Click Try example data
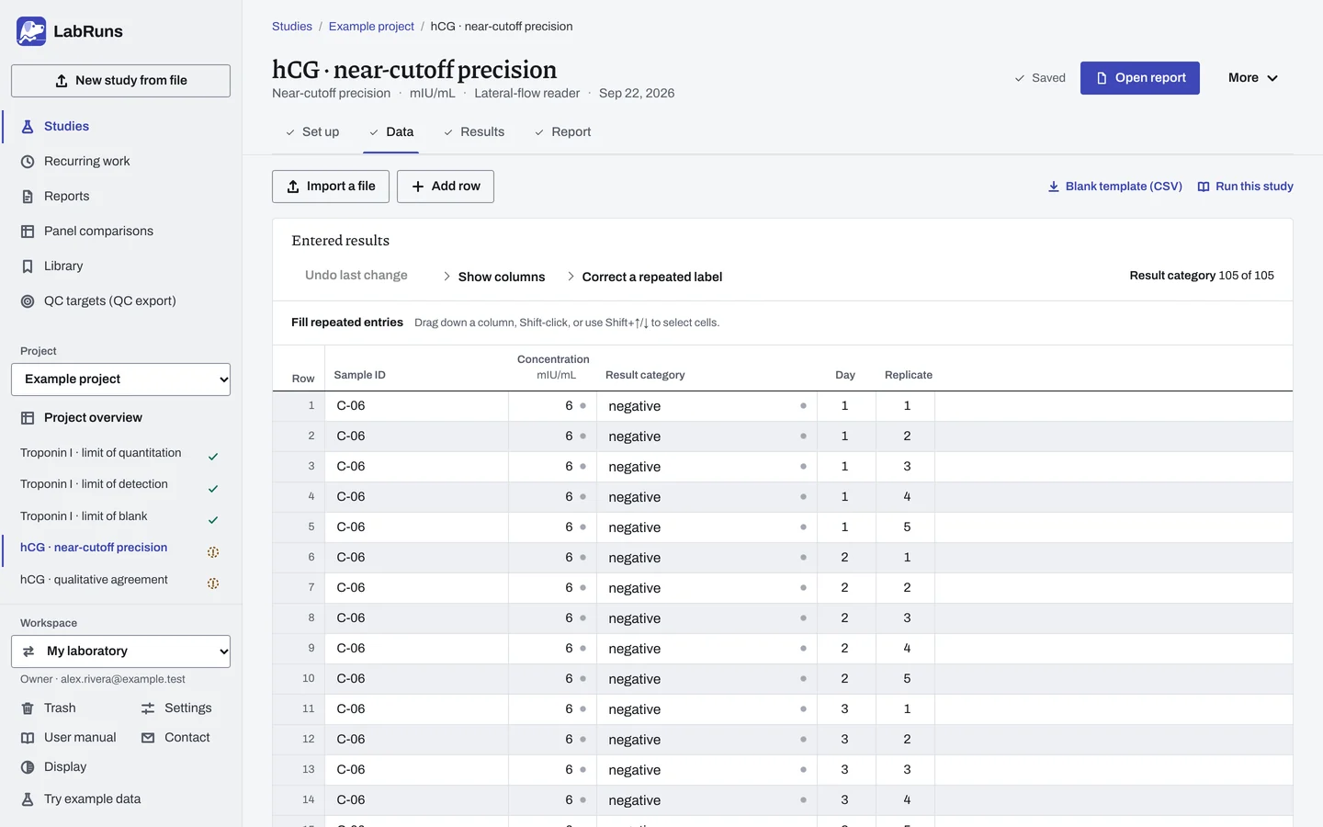Screen dimensions: 1323x827 pyautogui.click(x=81, y=799)
